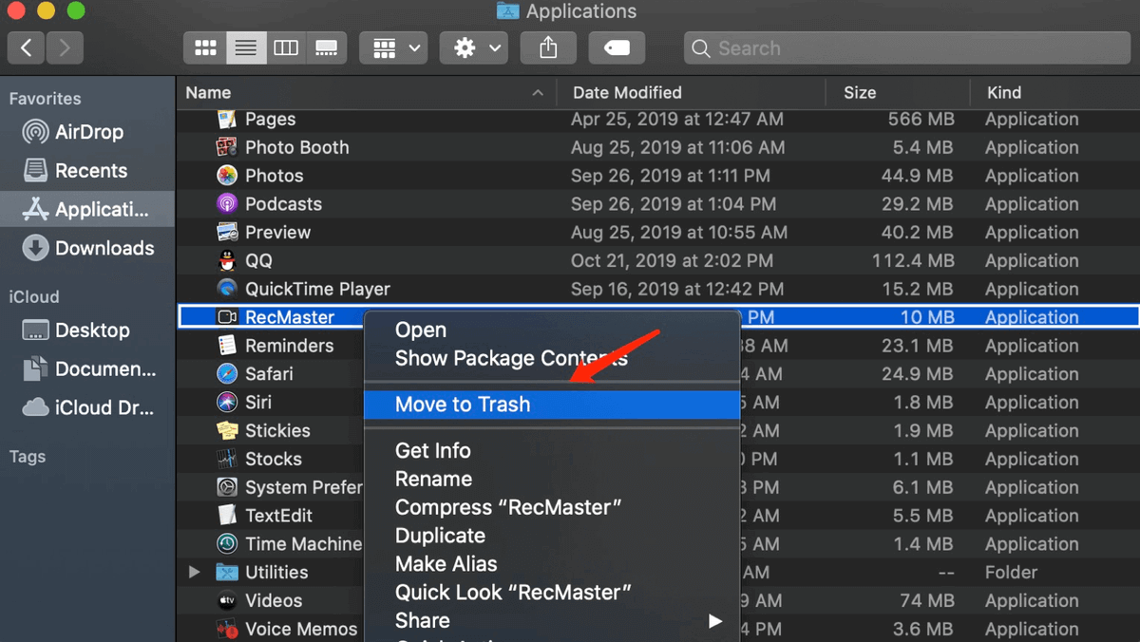Choose Show Package Contents menu item

point(552,358)
